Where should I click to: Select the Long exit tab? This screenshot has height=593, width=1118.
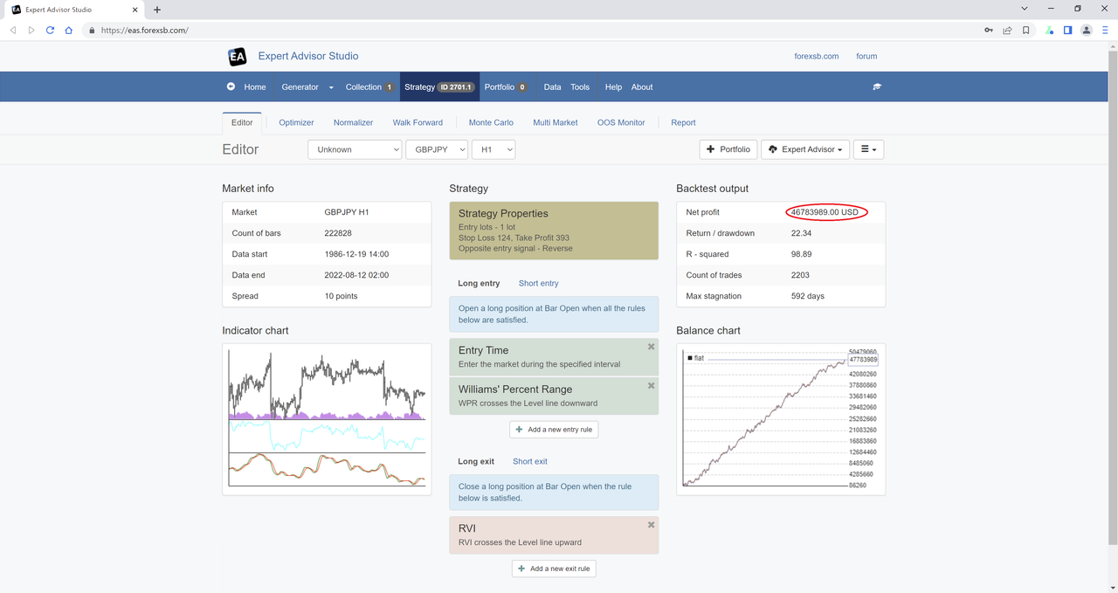click(x=476, y=461)
